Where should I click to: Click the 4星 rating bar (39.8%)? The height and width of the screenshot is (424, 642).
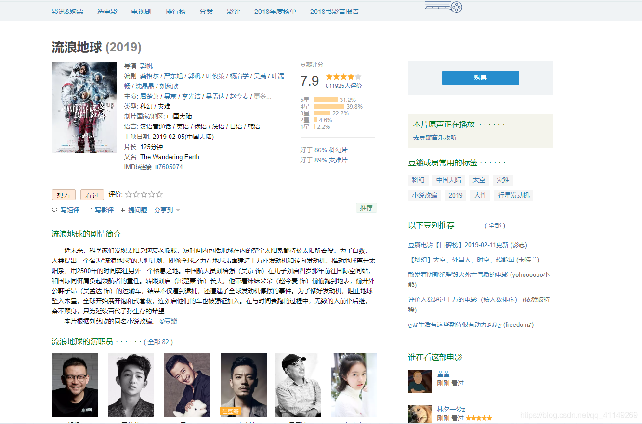[x=329, y=107]
